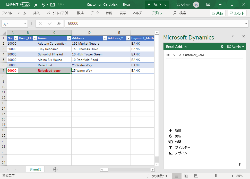Click zoom out minus button

[203, 176]
